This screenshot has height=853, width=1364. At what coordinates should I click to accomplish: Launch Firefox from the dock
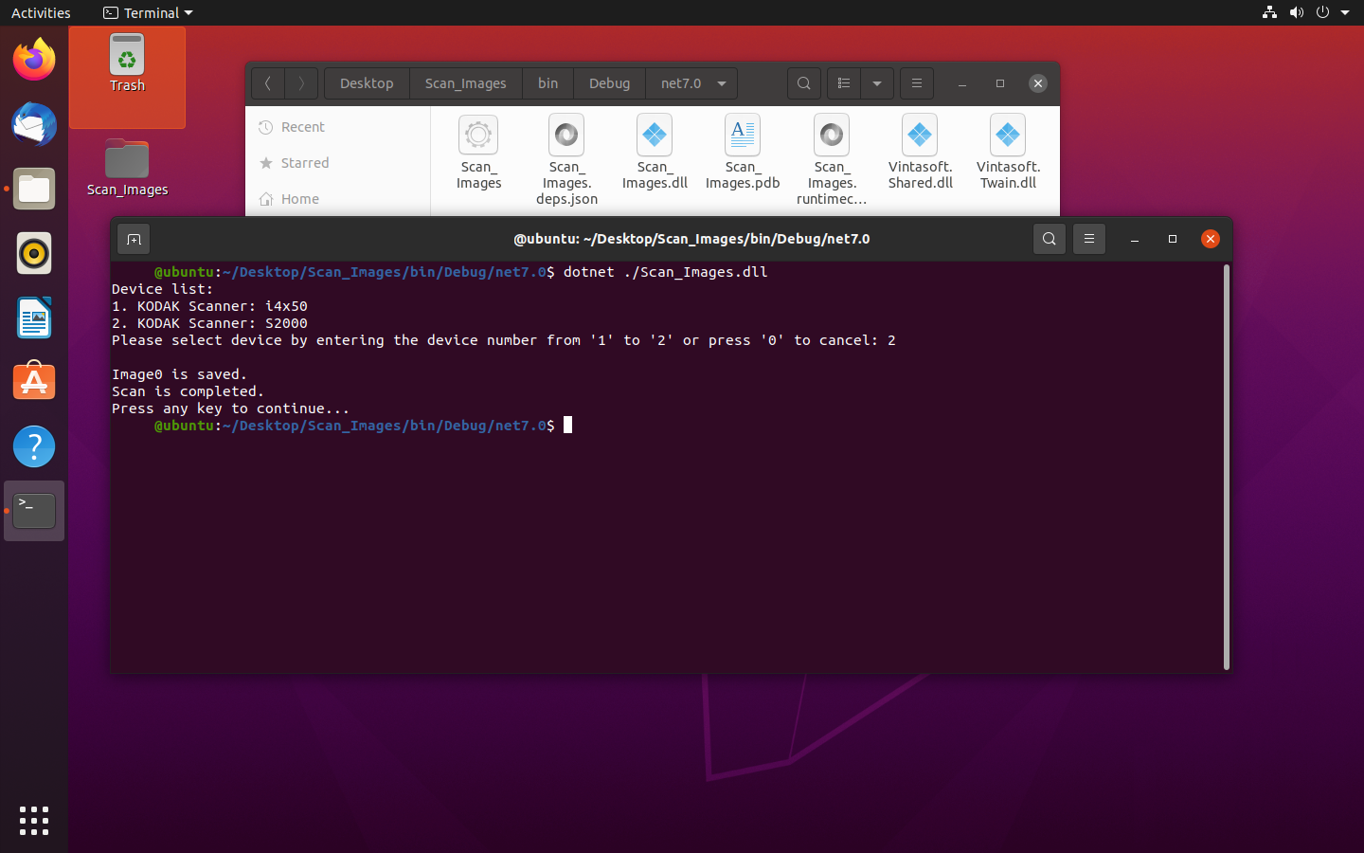pyautogui.click(x=34, y=61)
